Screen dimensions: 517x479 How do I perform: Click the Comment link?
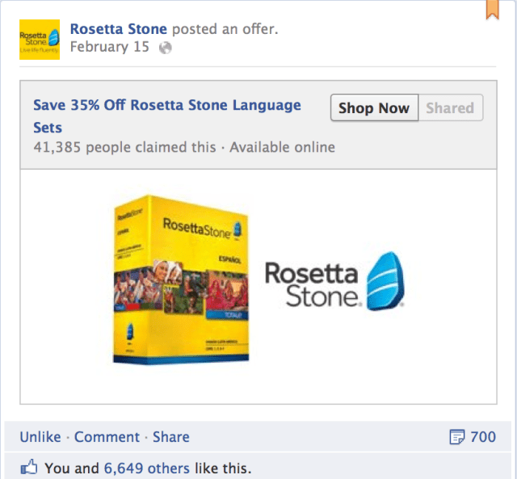tap(108, 437)
